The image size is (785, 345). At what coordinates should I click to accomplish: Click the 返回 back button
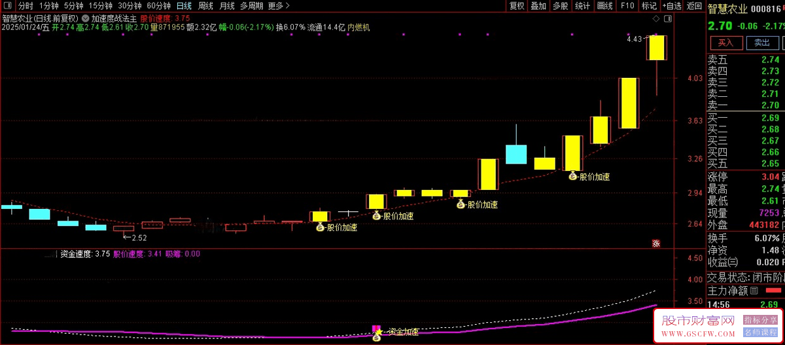[x=694, y=6]
